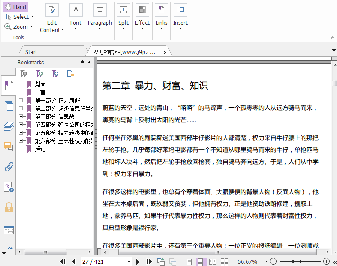Screen dimensions: 337x266
Task: Open the Digital Signatures panel icon
Action: [x=9, y=187]
